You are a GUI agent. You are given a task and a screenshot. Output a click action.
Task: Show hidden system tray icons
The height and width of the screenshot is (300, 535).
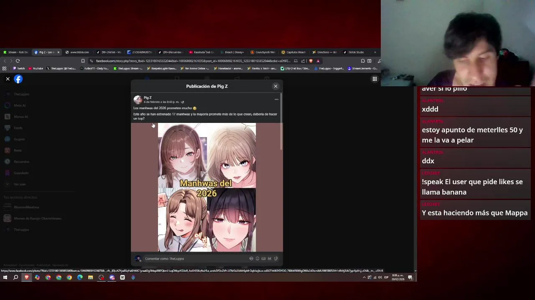click(364, 277)
